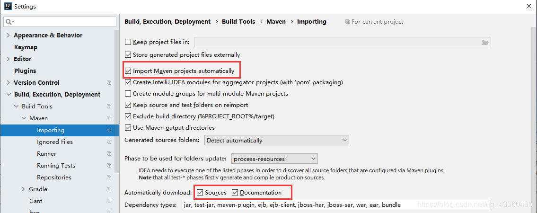Click the project-level icon beside Runner

click(x=109, y=154)
